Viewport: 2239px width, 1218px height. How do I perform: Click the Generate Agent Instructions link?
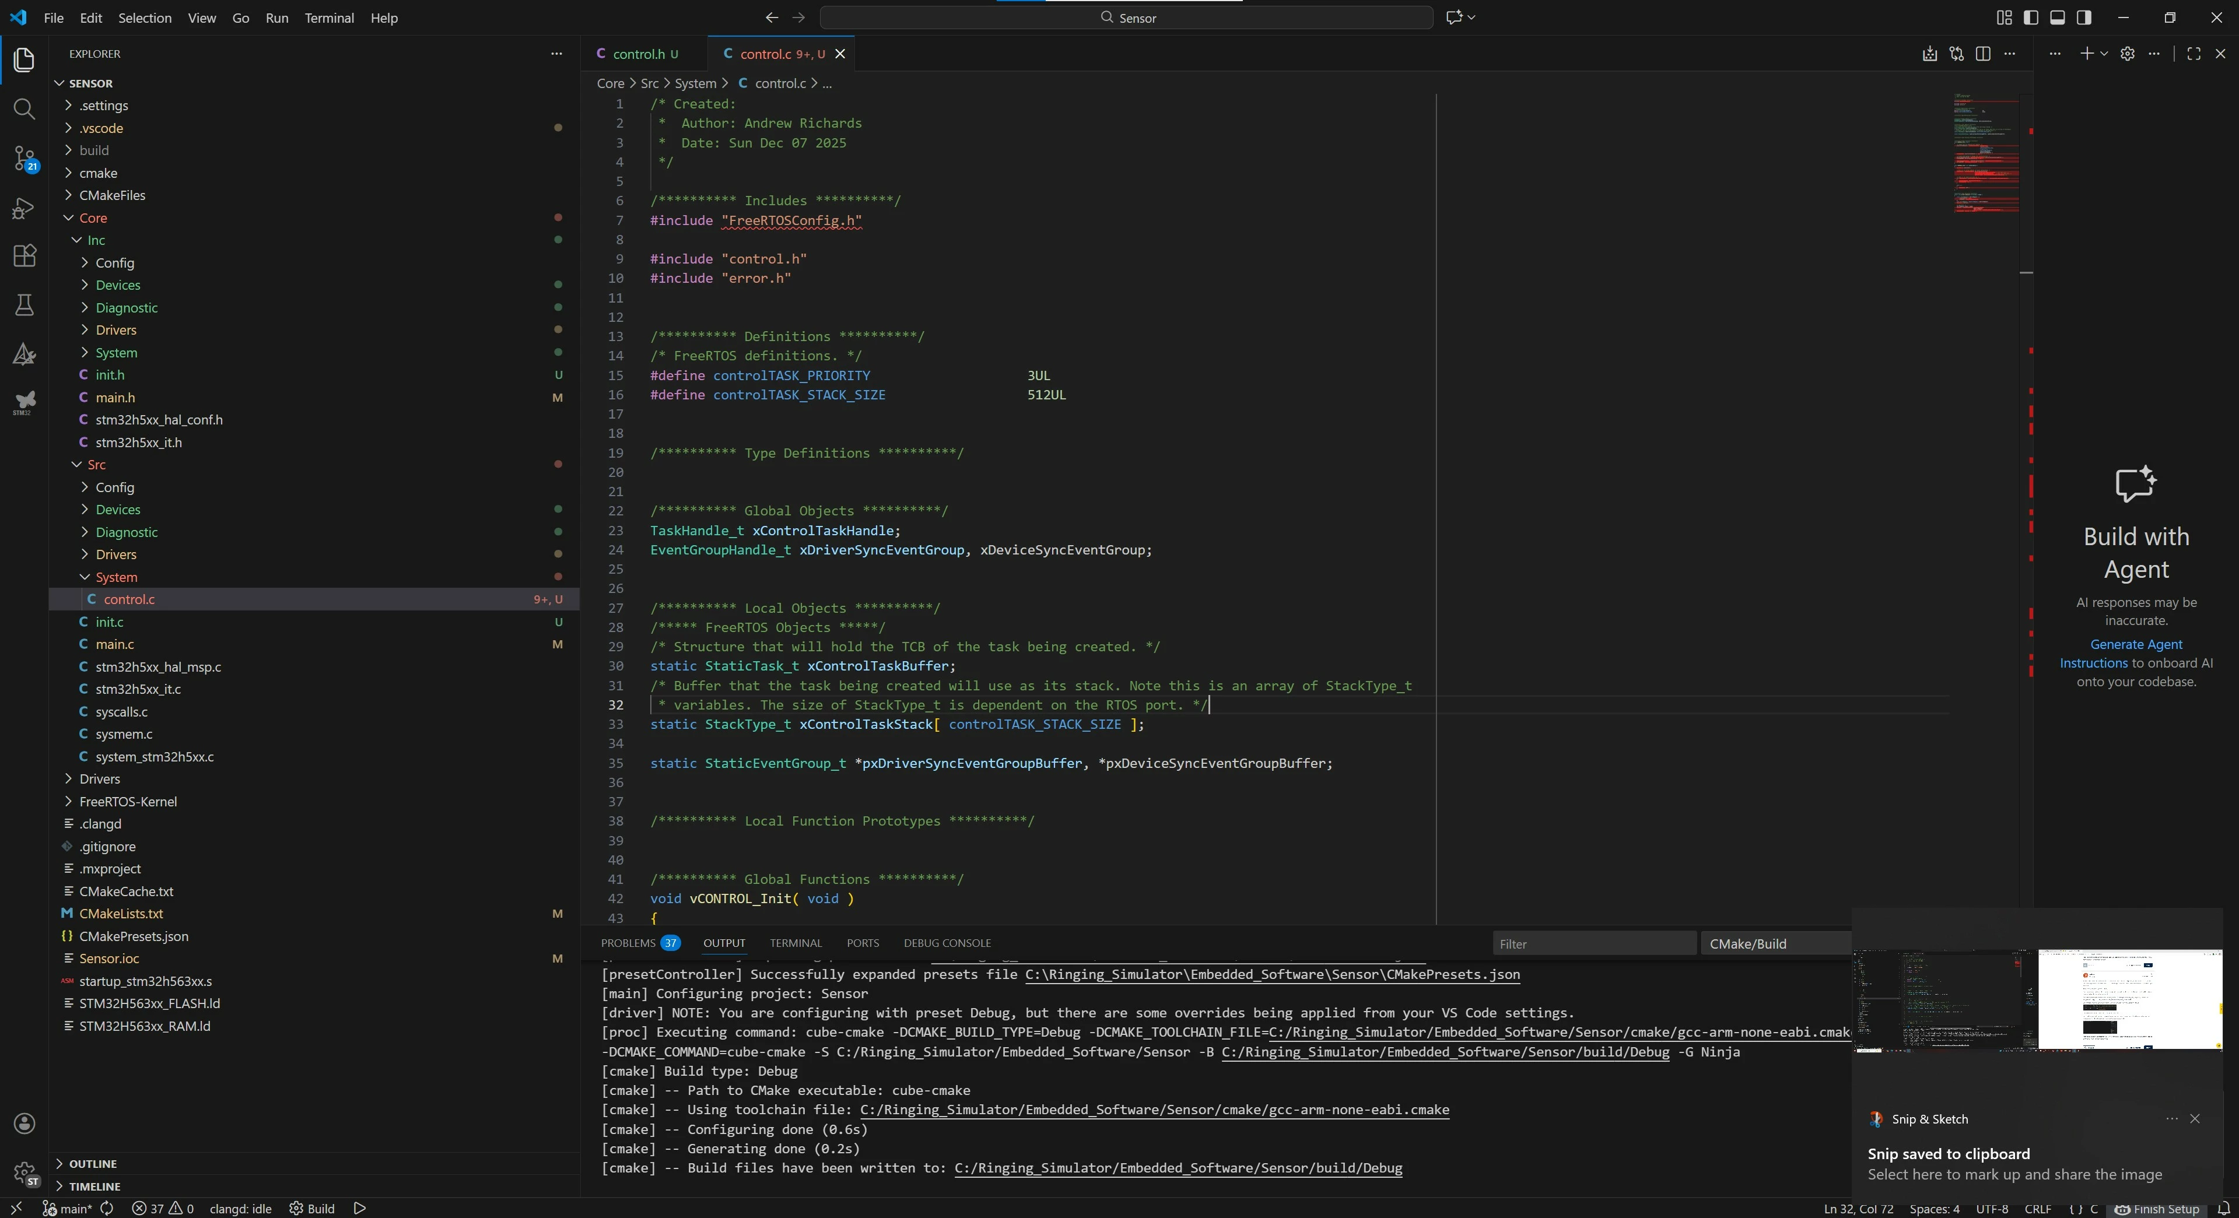(2121, 653)
